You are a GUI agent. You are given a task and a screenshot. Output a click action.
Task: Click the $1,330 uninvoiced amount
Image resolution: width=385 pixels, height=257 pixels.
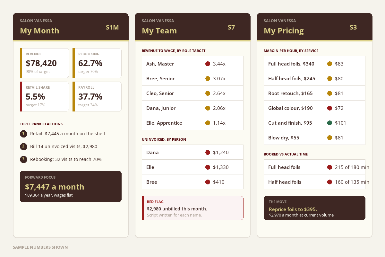[x=221, y=167]
